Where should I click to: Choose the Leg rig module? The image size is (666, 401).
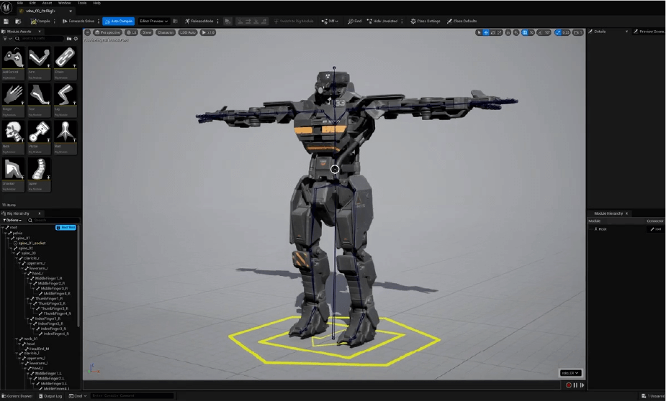65,96
